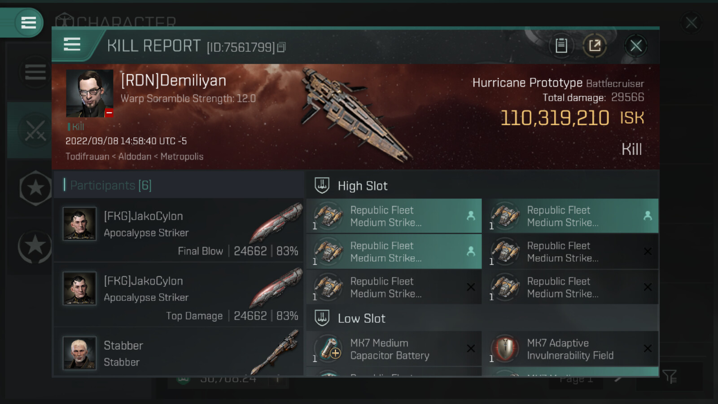Click the Todifrauan system location link

[87, 156]
